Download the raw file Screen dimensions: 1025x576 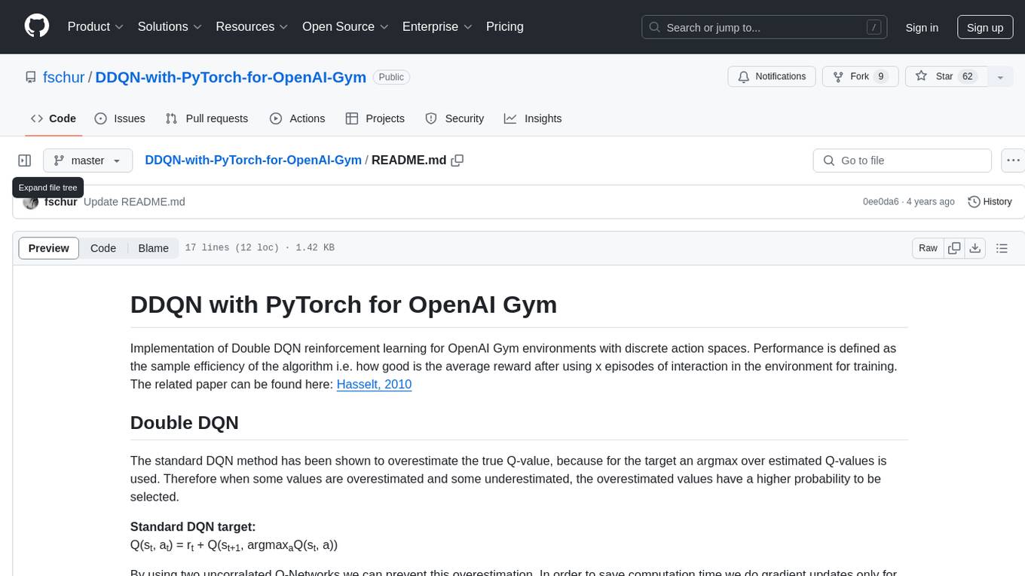(975, 248)
